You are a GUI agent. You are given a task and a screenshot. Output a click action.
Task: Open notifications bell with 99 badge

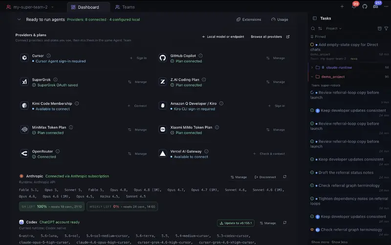click(x=354, y=6)
